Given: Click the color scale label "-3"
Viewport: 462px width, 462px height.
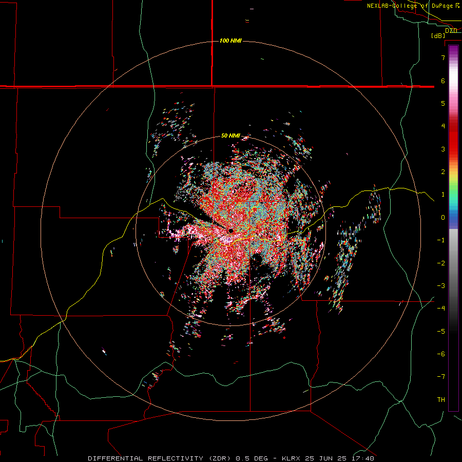Looking at the screenshot, I should tap(441, 286).
